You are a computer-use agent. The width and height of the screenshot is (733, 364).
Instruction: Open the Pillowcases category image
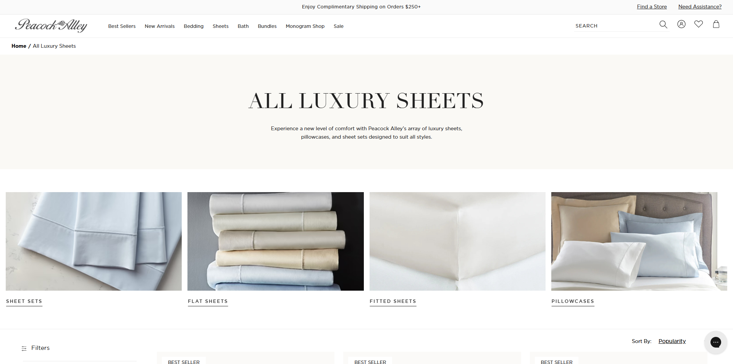coord(639,241)
